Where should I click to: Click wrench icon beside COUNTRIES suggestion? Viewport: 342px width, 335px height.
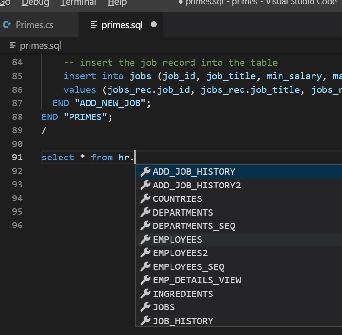point(145,199)
